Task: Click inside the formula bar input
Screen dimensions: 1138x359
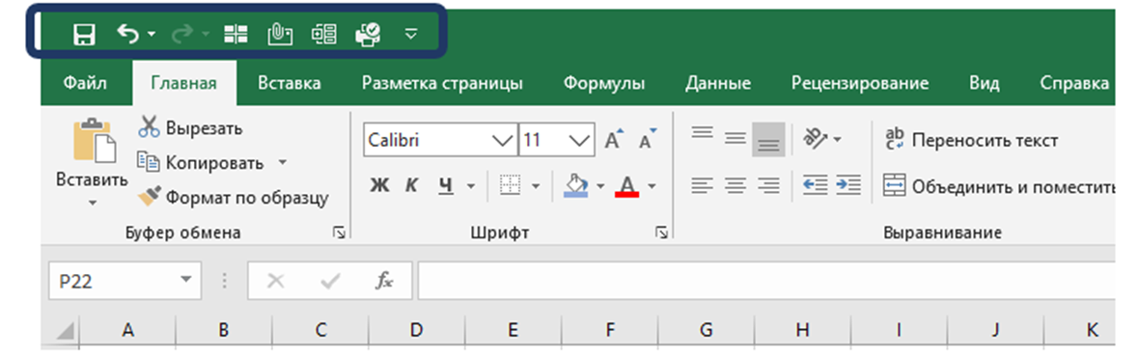Action: [765, 281]
